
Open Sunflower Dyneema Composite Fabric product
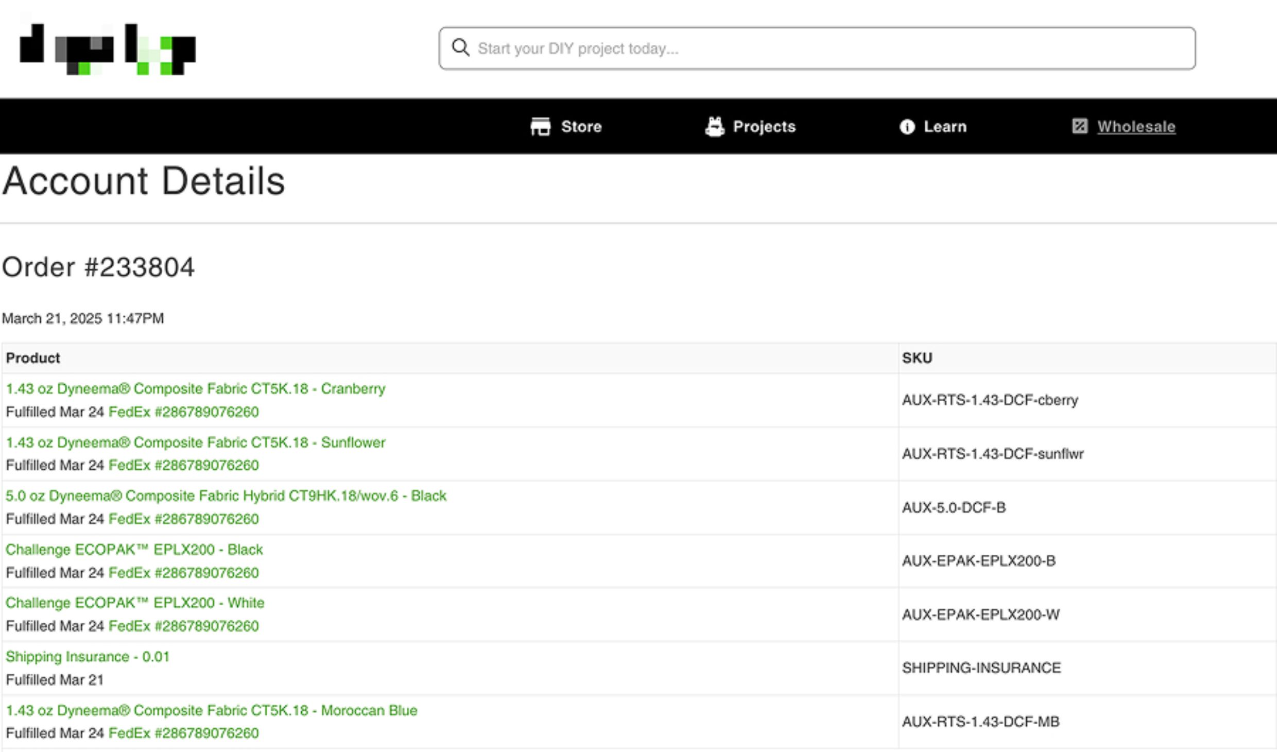click(x=195, y=442)
